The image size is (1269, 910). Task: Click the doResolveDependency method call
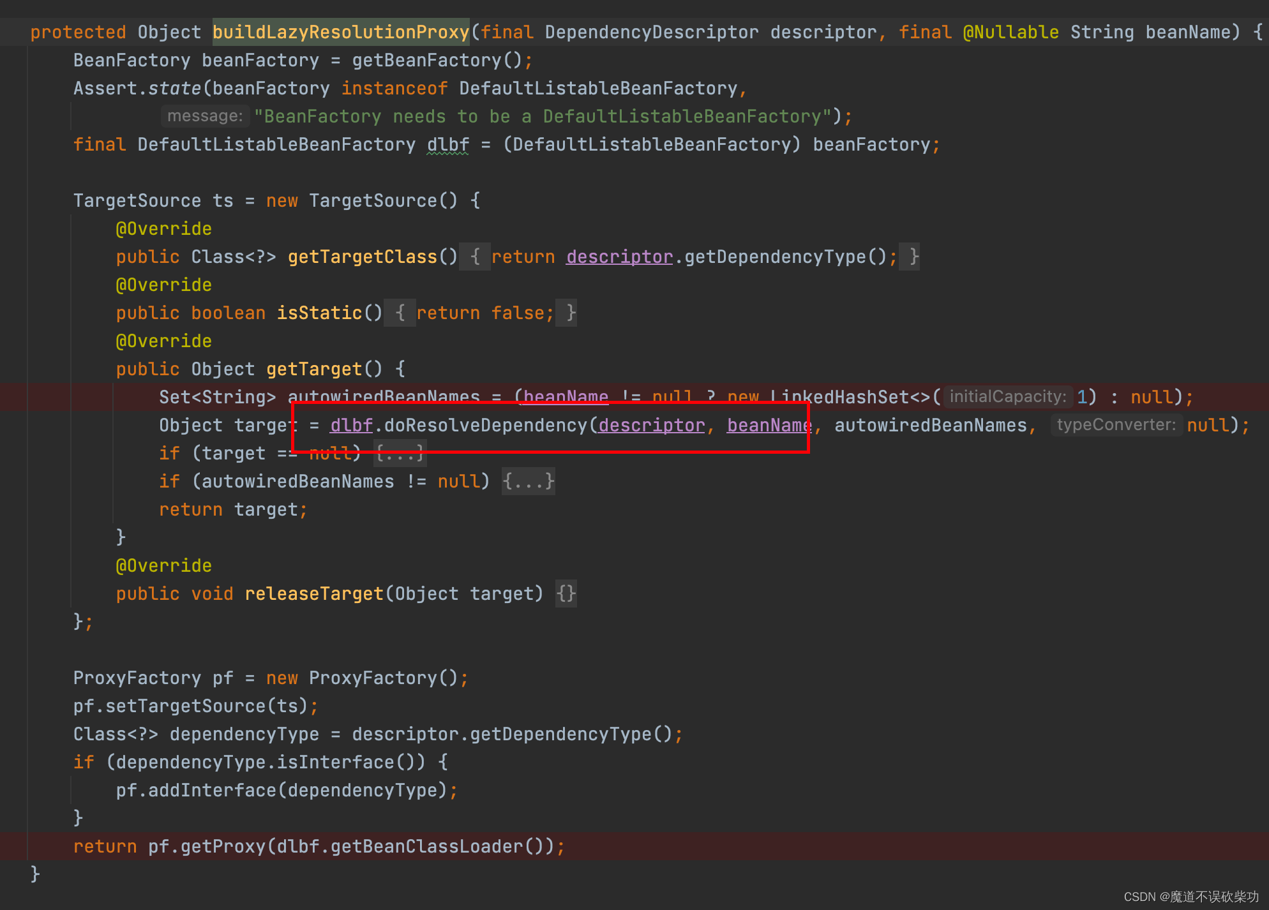[x=485, y=425]
